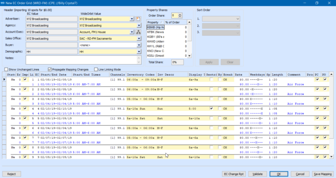Select KHWD property row
The height and width of the screenshot is (178, 336).
point(167,42)
